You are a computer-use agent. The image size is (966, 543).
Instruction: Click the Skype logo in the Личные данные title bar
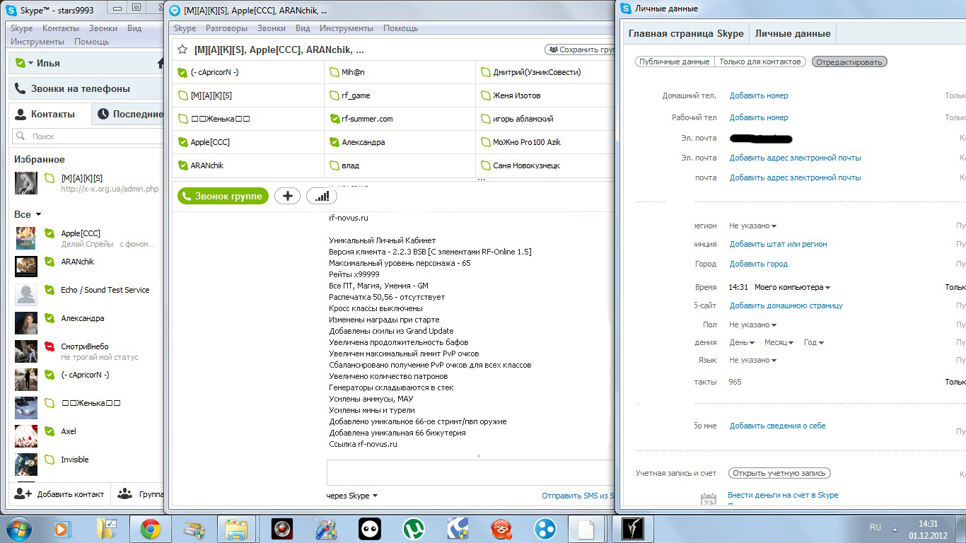coord(625,8)
